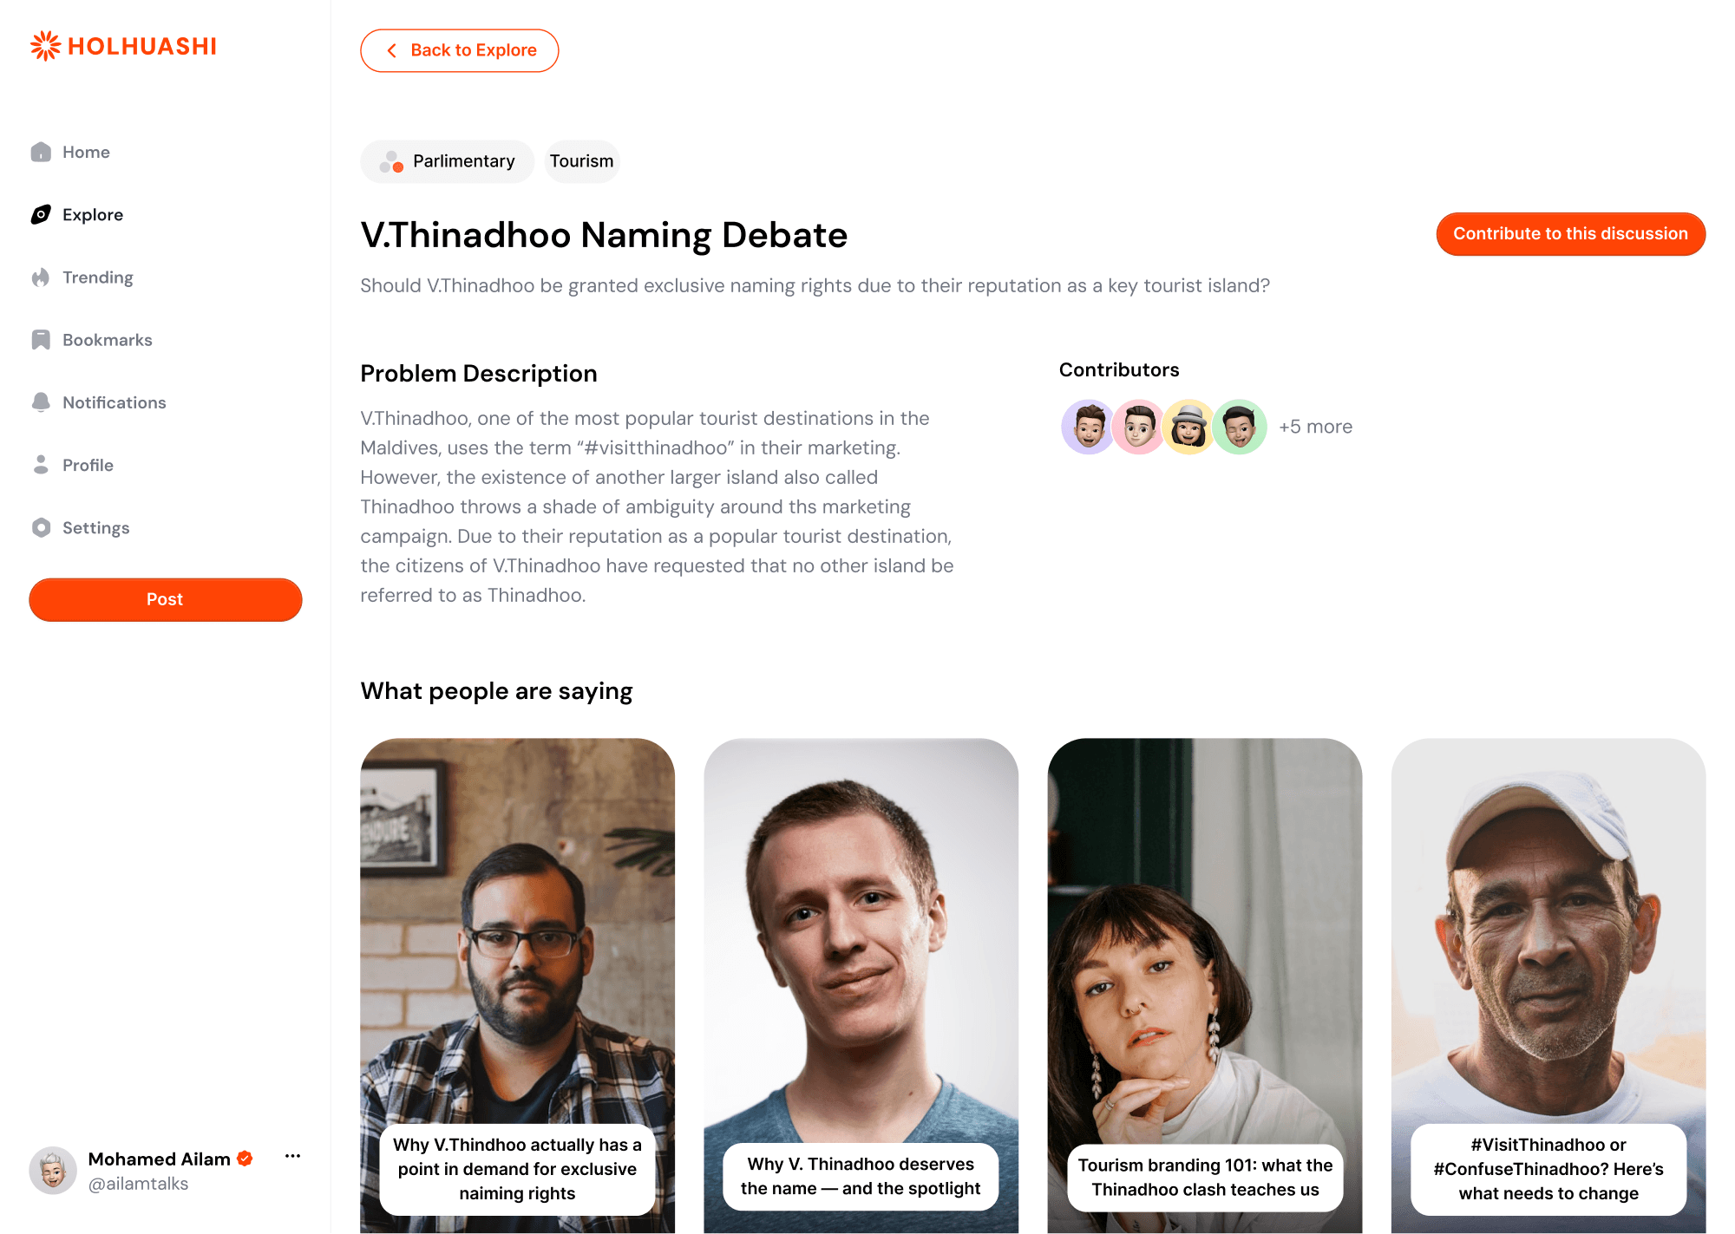Open the three-dot account options menu
The height and width of the screenshot is (1234, 1735).
tap(292, 1156)
